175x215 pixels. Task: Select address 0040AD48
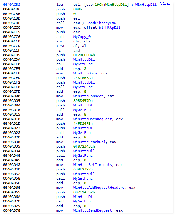(x=12, y=165)
